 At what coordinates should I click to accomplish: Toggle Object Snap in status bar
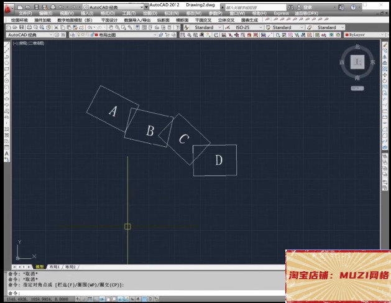pyautogui.click(x=108, y=299)
